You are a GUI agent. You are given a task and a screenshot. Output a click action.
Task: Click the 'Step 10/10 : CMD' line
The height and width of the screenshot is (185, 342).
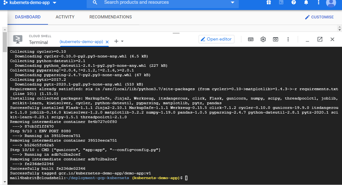pyautogui.click(x=85, y=150)
